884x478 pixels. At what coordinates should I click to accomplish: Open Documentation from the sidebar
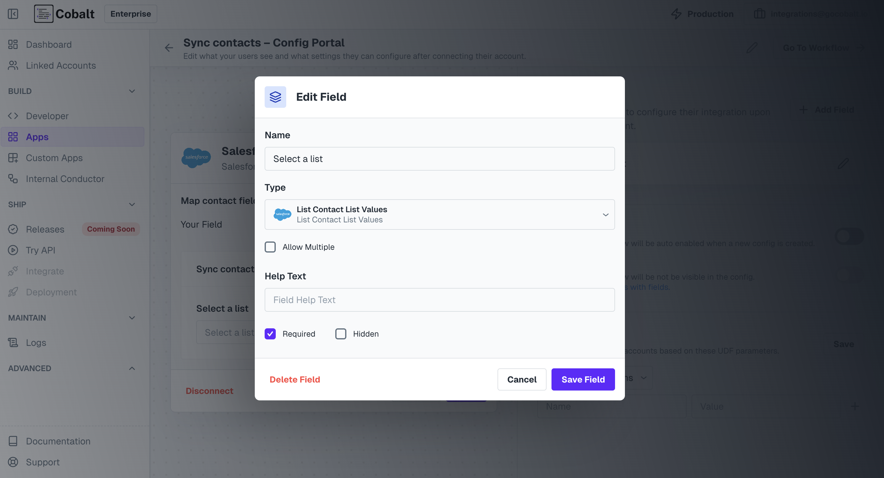(x=58, y=441)
